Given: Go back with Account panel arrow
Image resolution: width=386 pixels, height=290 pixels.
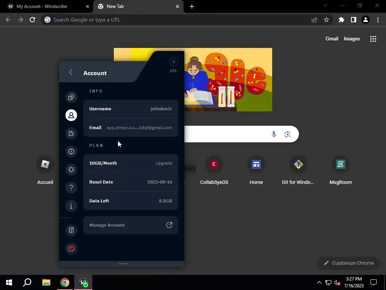Looking at the screenshot, I should (70, 72).
